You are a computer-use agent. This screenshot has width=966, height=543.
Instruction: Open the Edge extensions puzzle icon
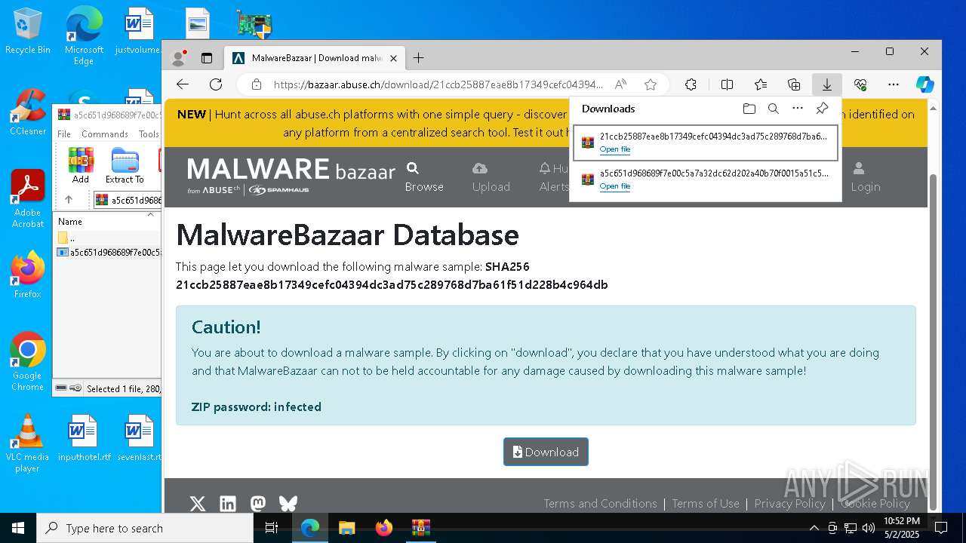coord(691,84)
